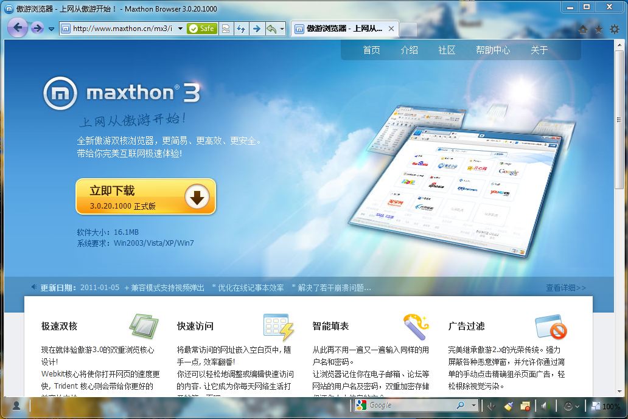
Task: Open the 介绍 navigation item
Action: [x=409, y=50]
